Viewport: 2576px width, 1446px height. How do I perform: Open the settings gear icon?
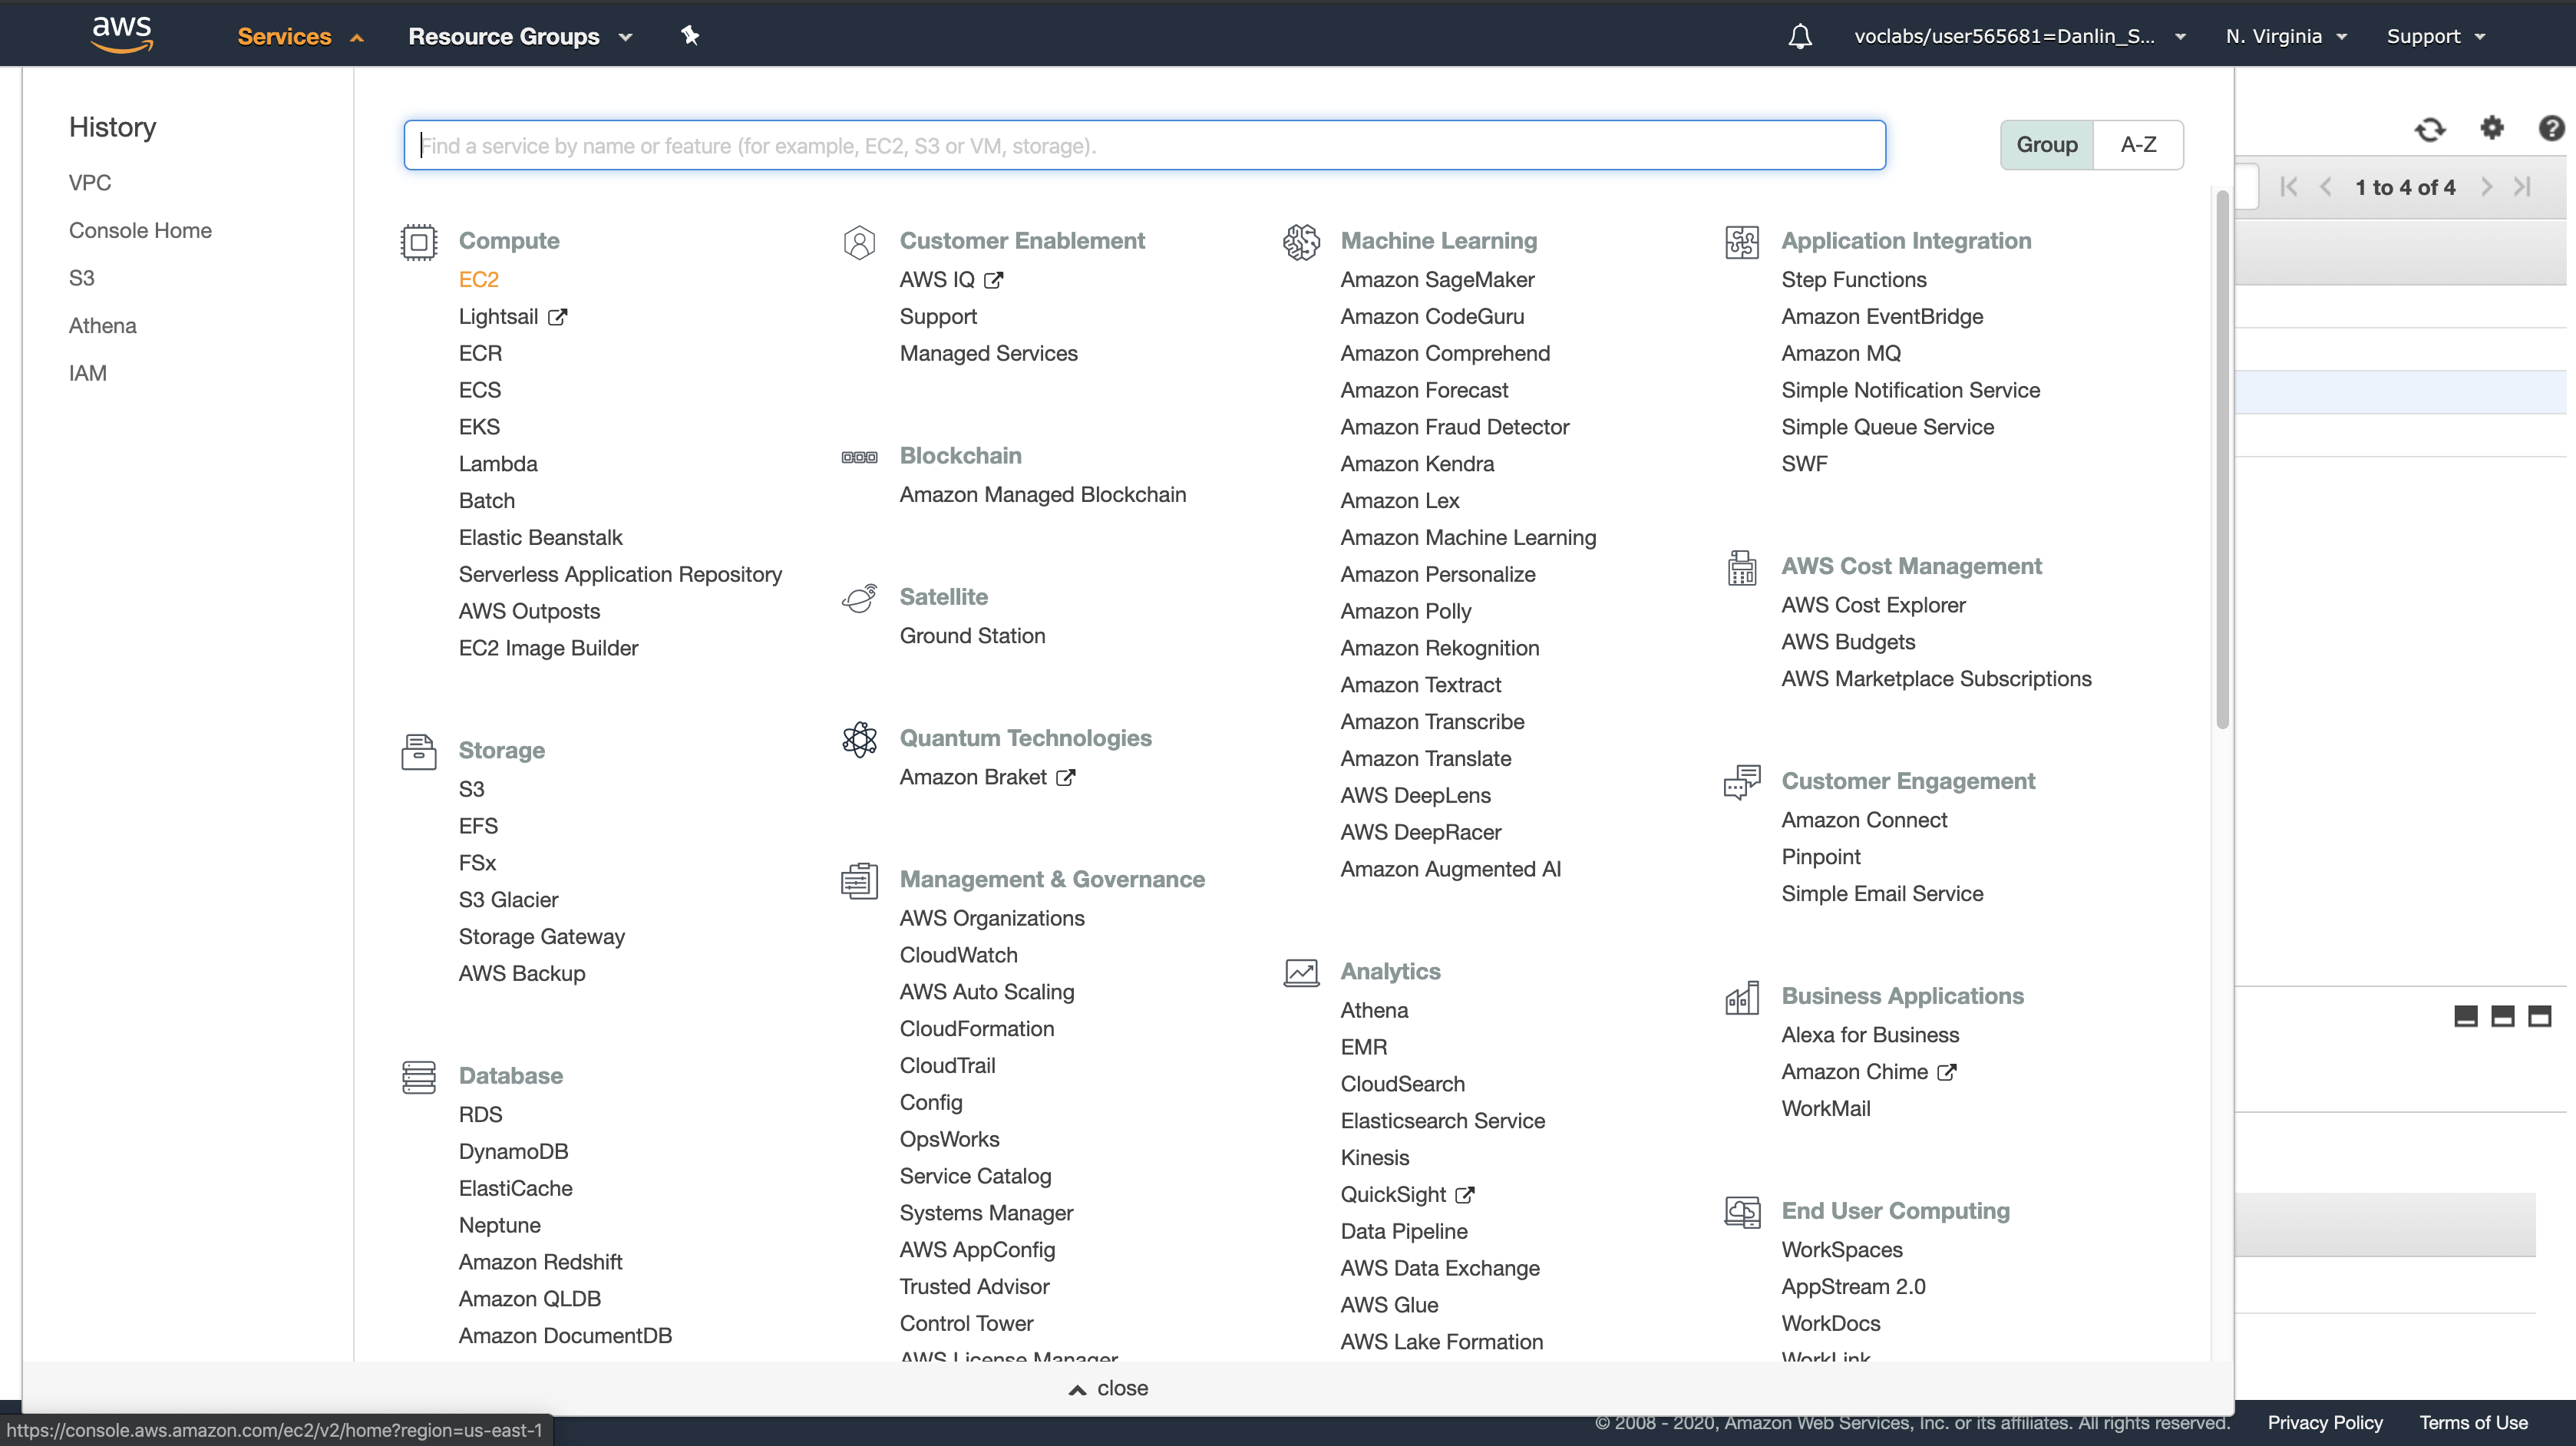(x=2491, y=128)
